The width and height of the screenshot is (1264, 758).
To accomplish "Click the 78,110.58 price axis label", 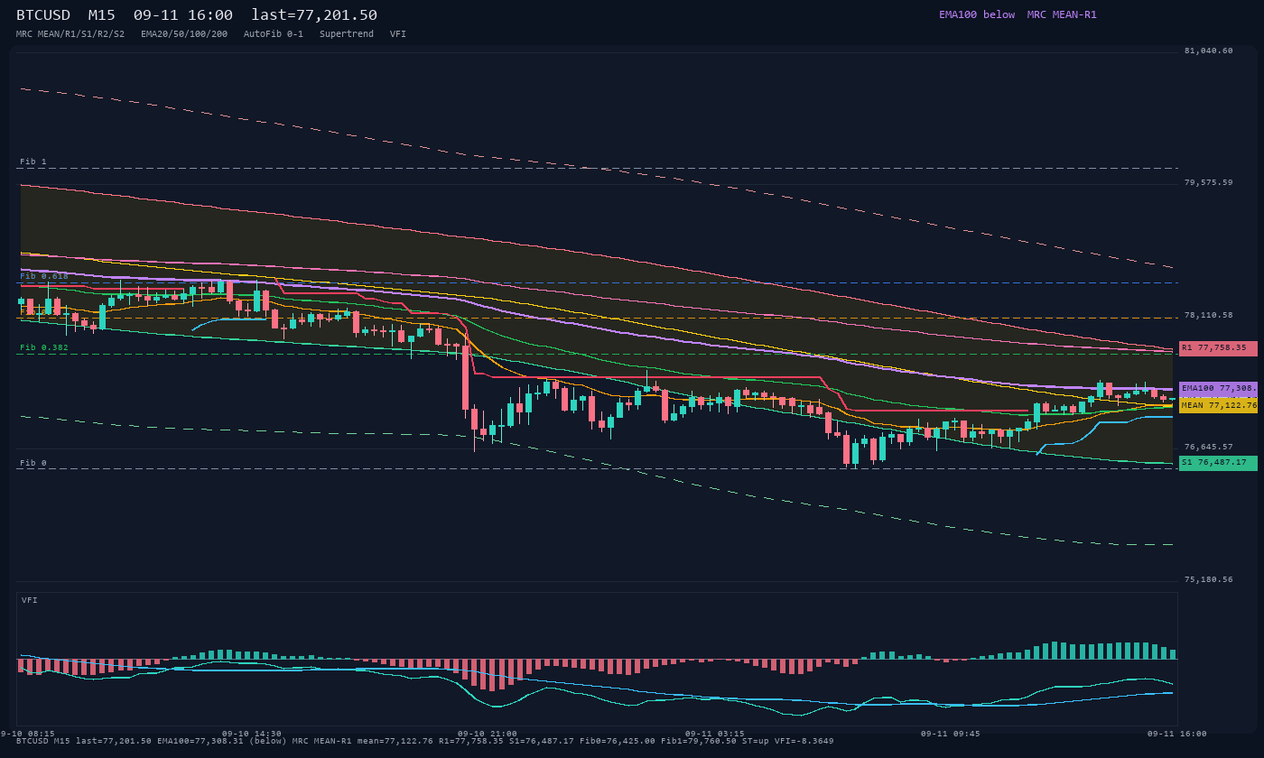I will pos(1209,315).
